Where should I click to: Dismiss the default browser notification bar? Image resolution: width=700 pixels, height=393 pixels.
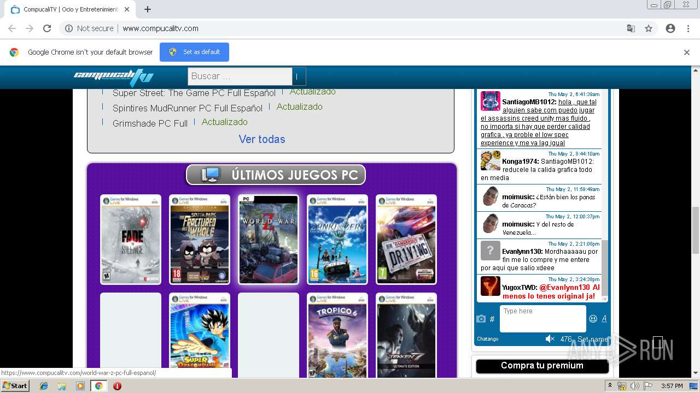pyautogui.click(x=687, y=52)
